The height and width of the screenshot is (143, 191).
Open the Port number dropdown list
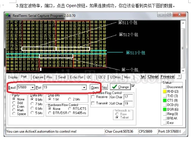tap(84, 87)
